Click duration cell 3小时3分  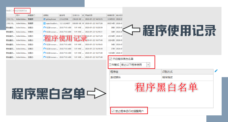point(111,19)
